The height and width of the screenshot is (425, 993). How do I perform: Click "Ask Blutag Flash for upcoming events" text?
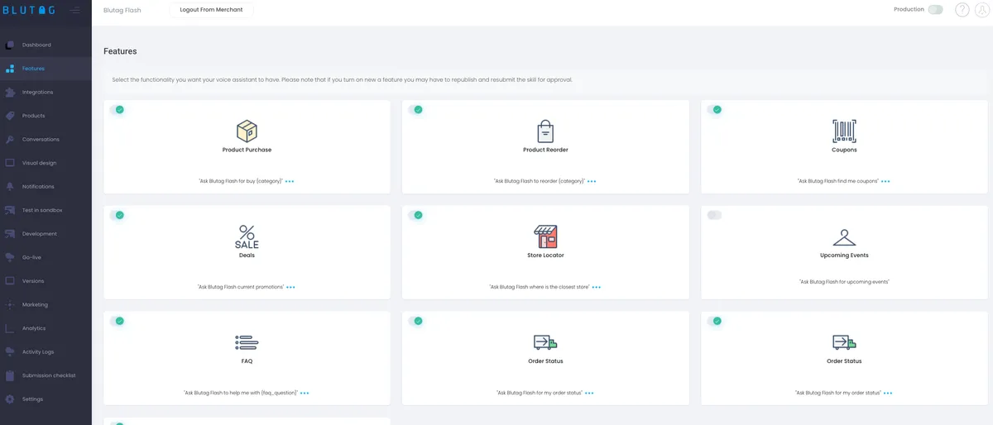point(844,282)
